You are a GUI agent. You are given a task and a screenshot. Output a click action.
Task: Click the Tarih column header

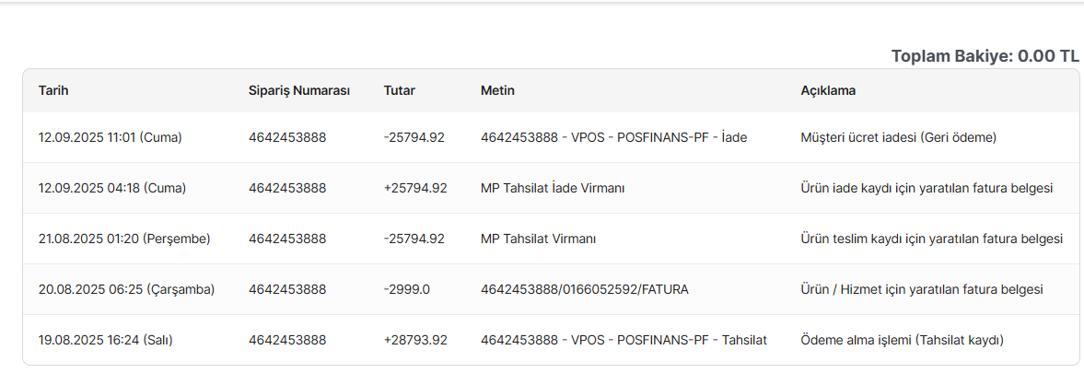click(53, 90)
